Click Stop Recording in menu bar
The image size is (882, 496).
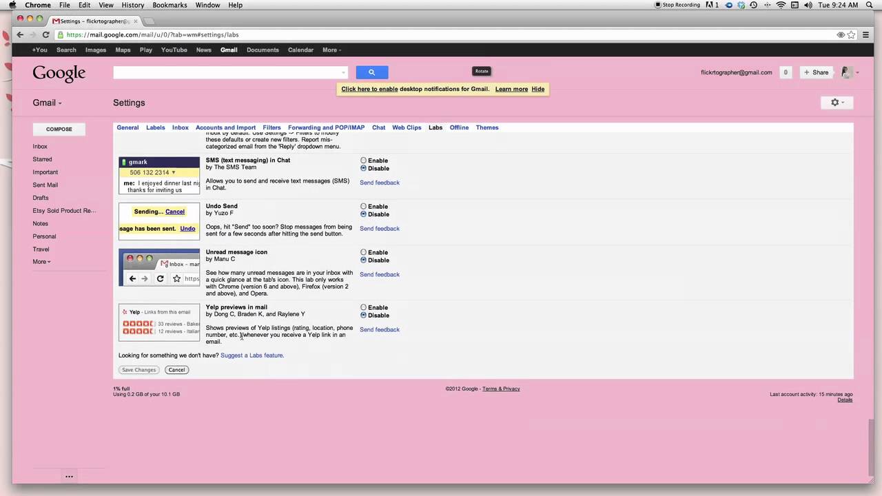[x=677, y=5]
